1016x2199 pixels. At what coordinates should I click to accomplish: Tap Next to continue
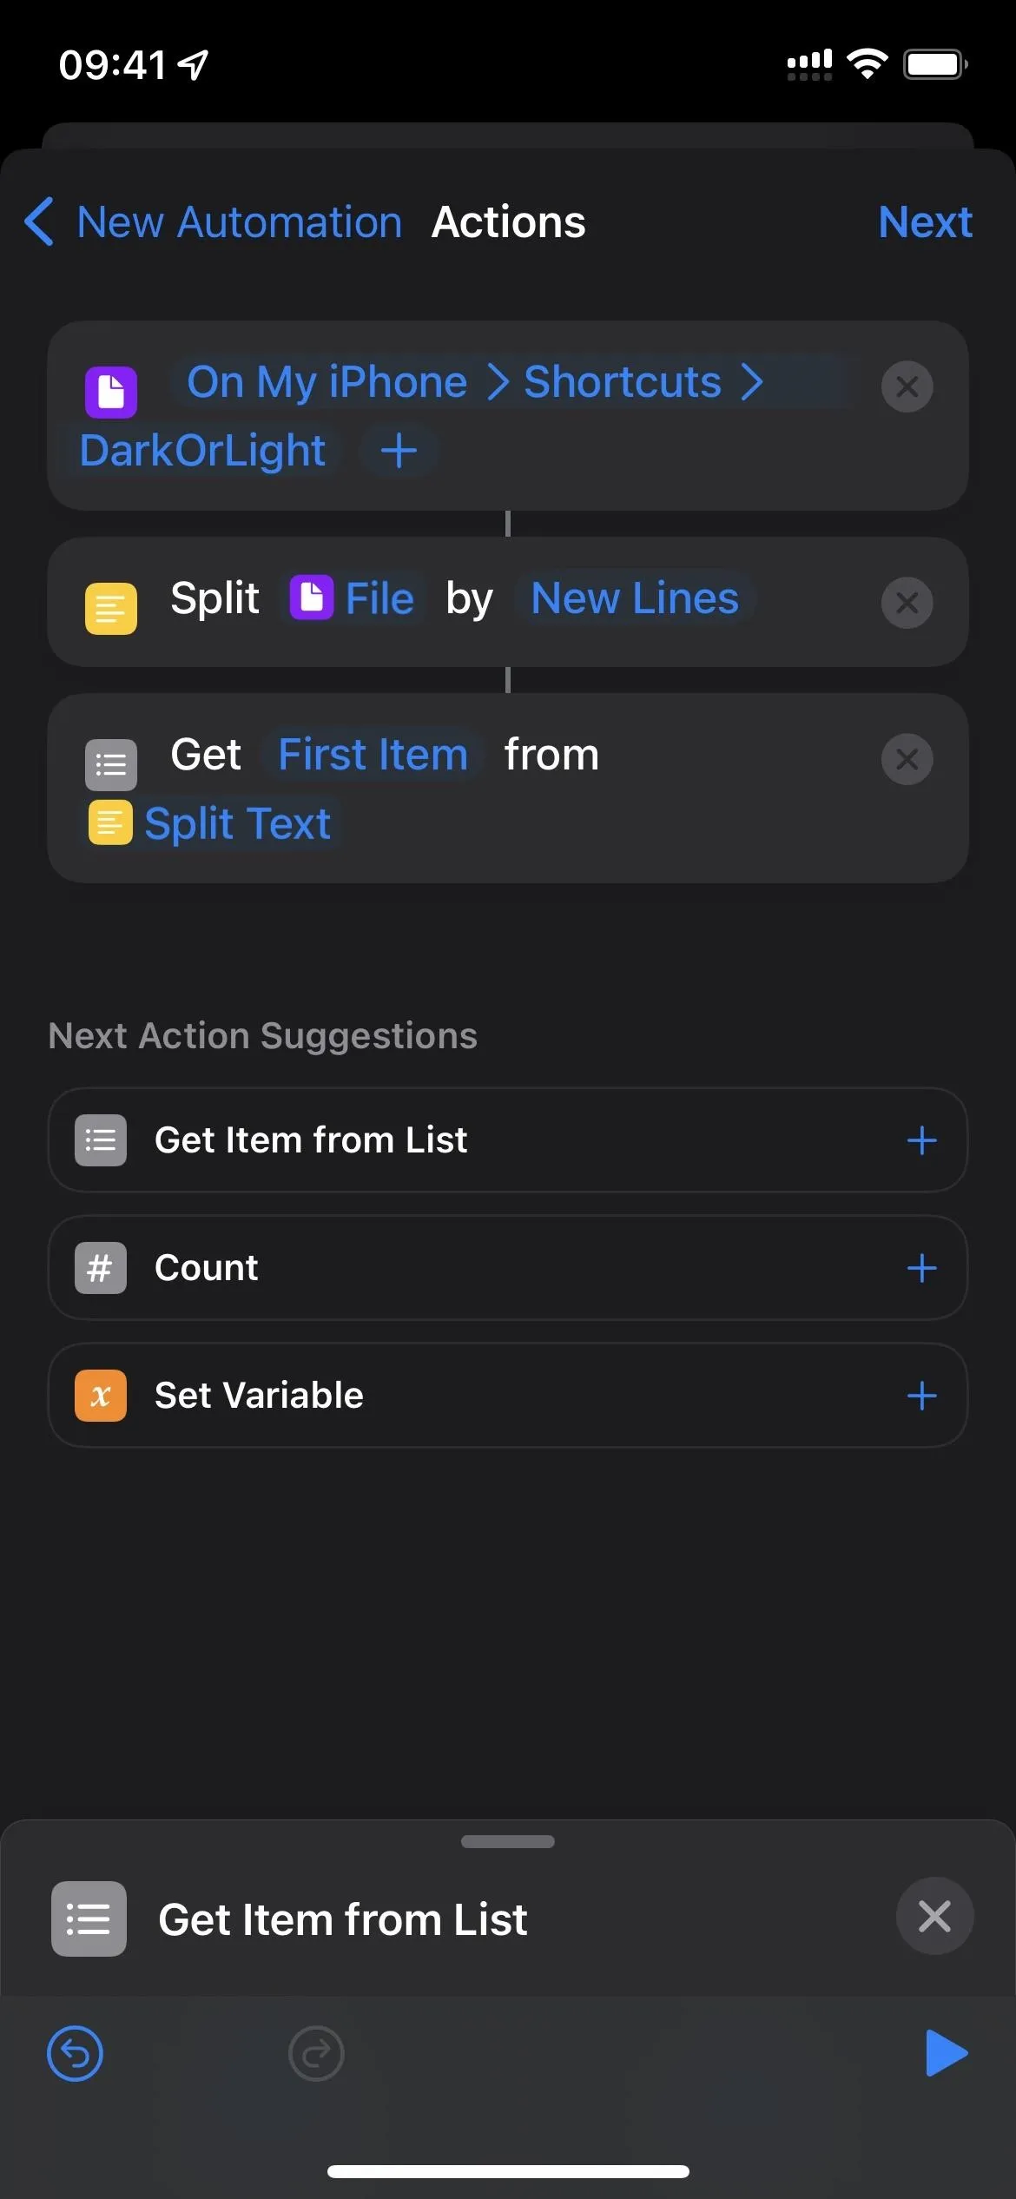point(925,222)
